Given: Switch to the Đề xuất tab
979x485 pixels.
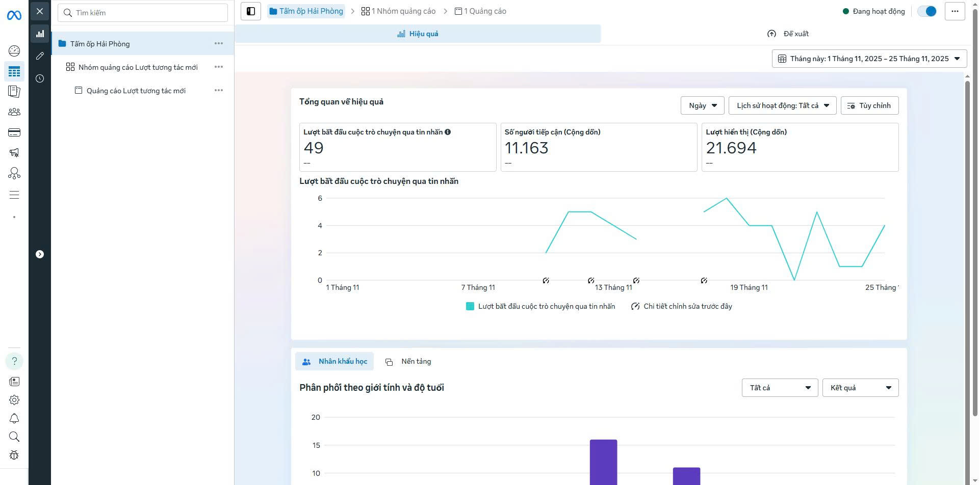Looking at the screenshot, I should coord(788,34).
